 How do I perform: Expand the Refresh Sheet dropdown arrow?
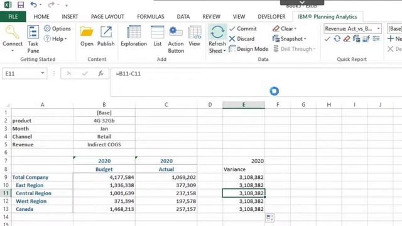225,51
